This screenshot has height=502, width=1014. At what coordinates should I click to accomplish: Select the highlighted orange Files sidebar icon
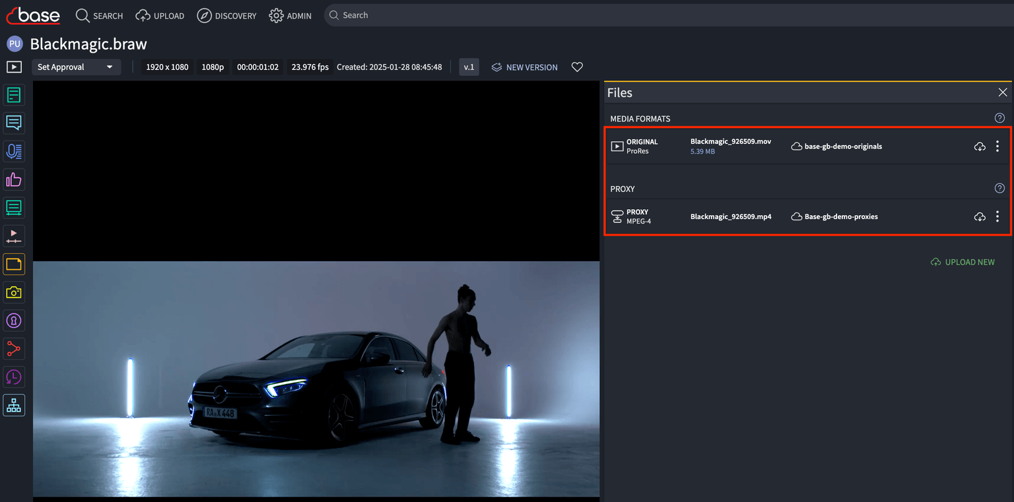[x=14, y=265]
